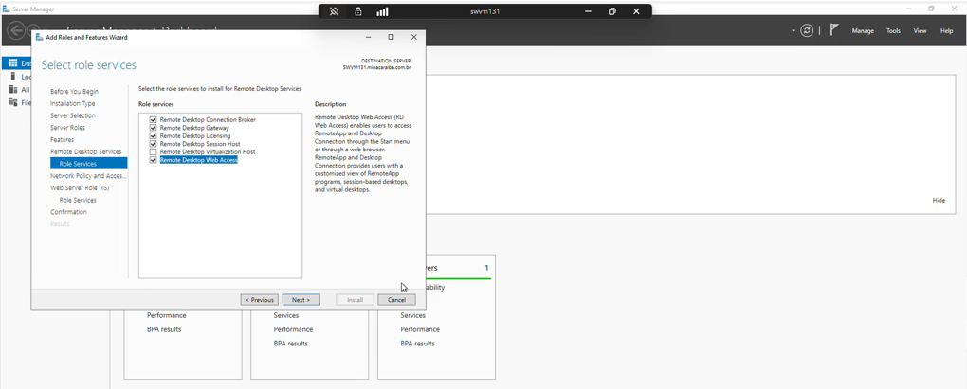The height and width of the screenshot is (389, 967).
Task: Maximize the Add Roles and Features Wizard
Action: pyautogui.click(x=391, y=37)
